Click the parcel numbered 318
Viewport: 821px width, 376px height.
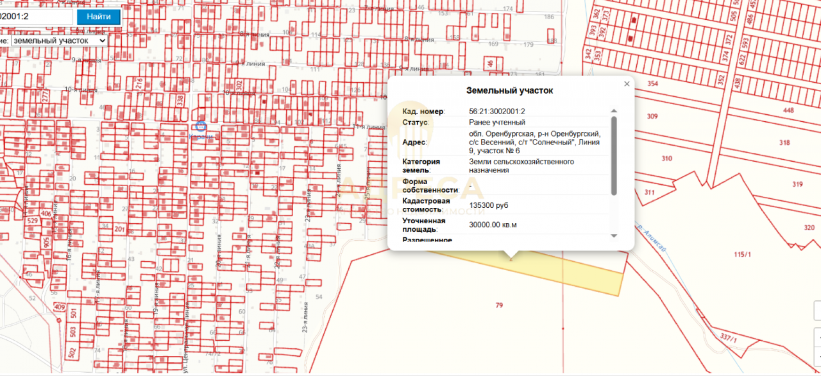[784, 143]
